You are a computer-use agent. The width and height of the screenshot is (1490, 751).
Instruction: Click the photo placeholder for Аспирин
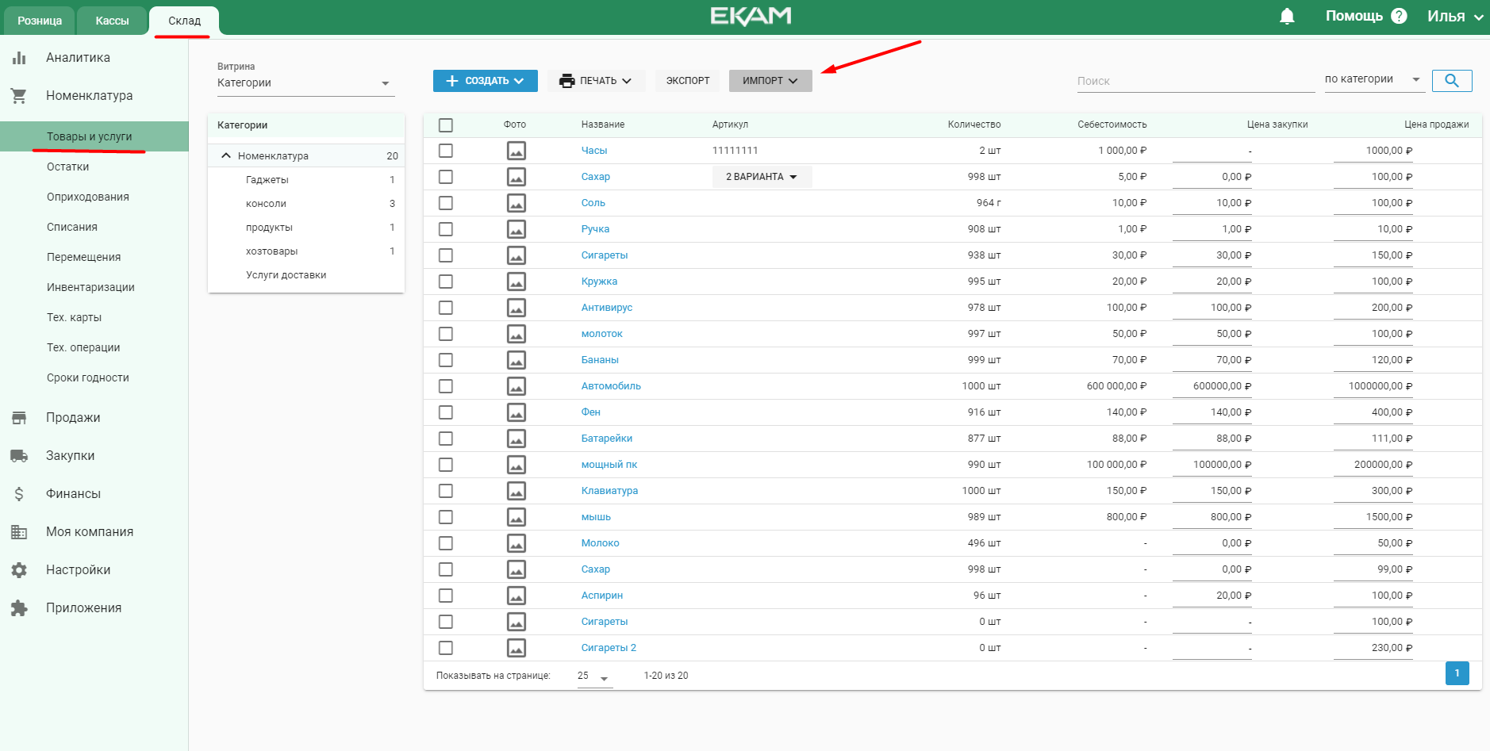(x=517, y=596)
